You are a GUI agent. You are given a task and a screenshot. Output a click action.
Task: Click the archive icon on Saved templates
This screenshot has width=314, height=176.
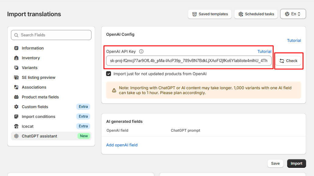pos(194,14)
